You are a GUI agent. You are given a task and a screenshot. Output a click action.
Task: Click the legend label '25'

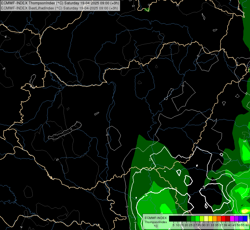coord(191,225)
